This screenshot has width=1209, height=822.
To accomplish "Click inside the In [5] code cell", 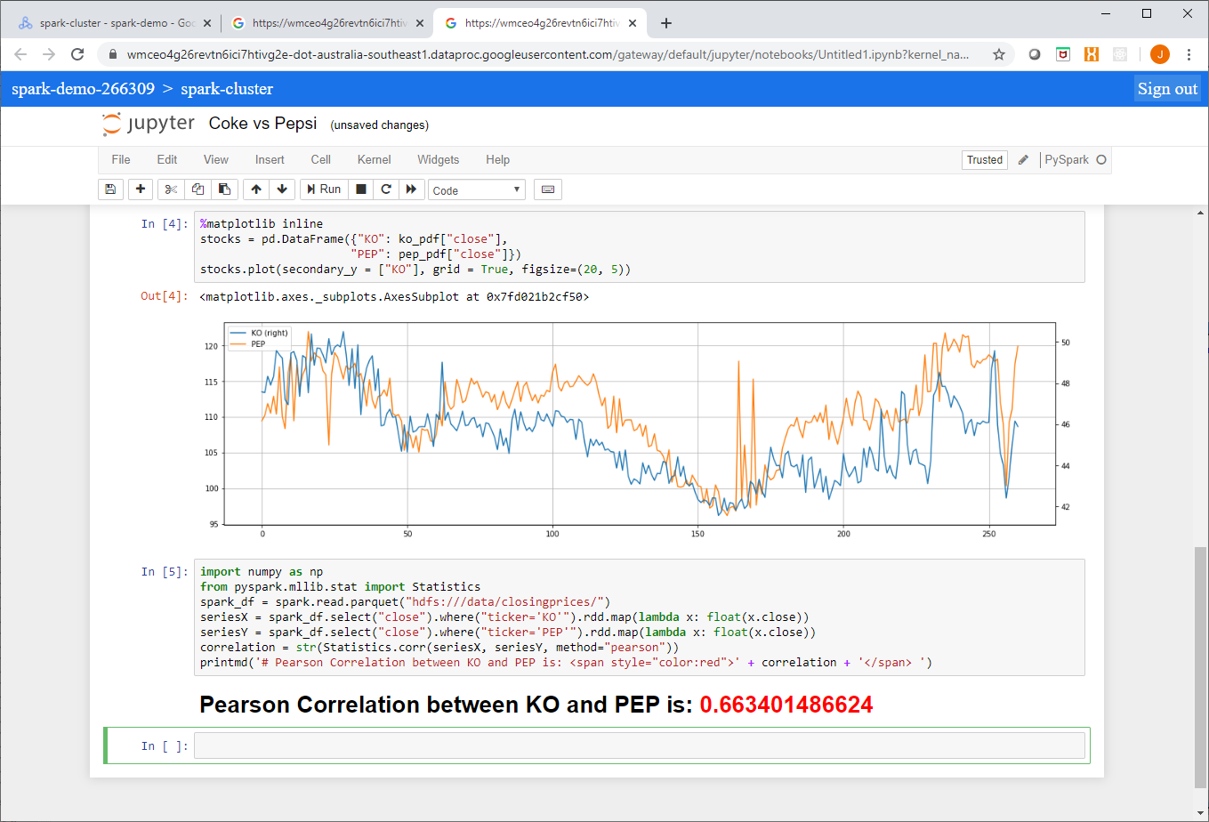I will pyautogui.click(x=640, y=616).
